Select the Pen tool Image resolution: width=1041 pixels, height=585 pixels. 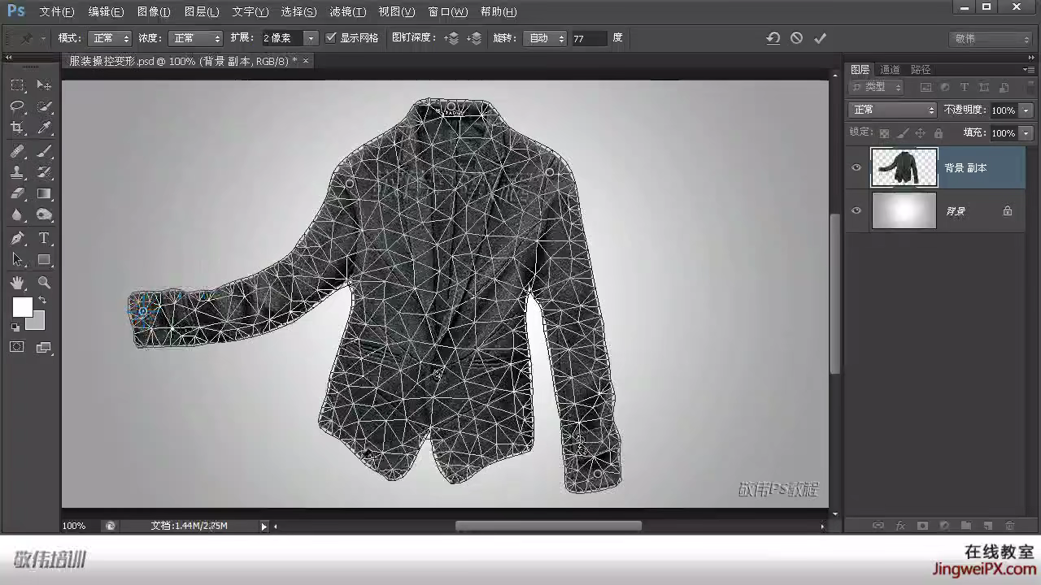pos(17,238)
